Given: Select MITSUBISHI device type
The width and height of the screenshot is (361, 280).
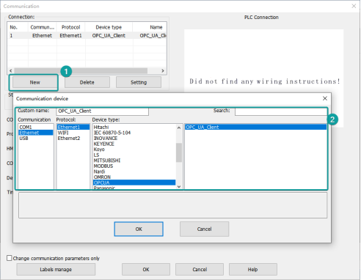Looking at the screenshot, I should click(x=134, y=161).
